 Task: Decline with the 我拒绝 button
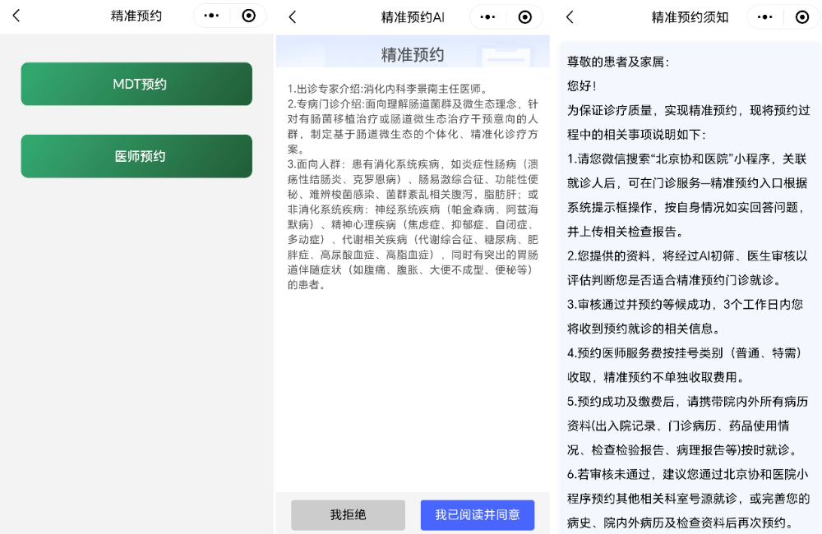(x=348, y=515)
